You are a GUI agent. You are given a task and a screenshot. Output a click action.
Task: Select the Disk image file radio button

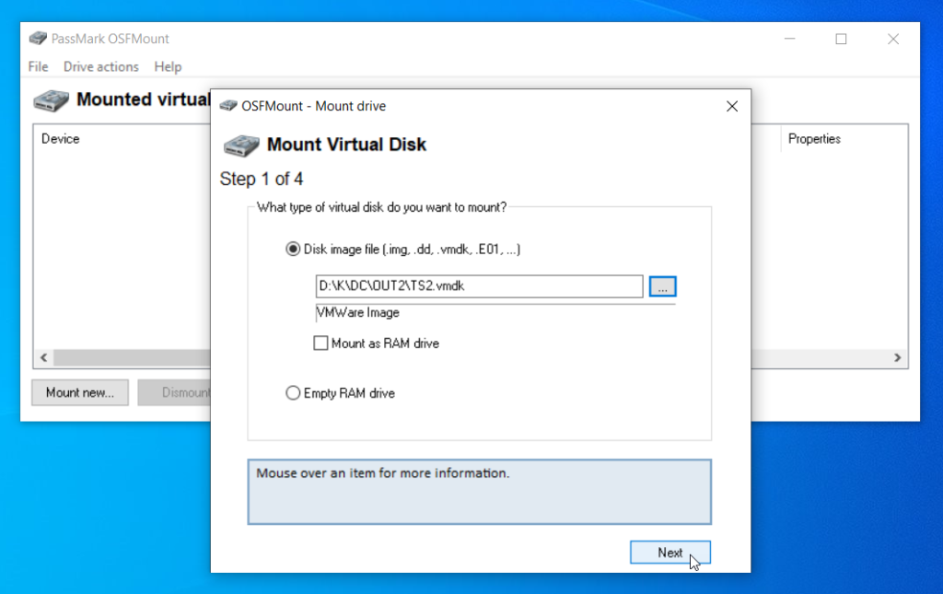pos(293,249)
